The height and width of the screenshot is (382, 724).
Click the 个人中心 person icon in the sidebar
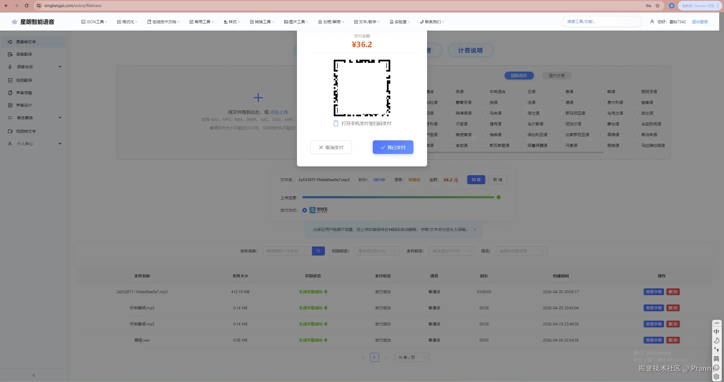10,144
